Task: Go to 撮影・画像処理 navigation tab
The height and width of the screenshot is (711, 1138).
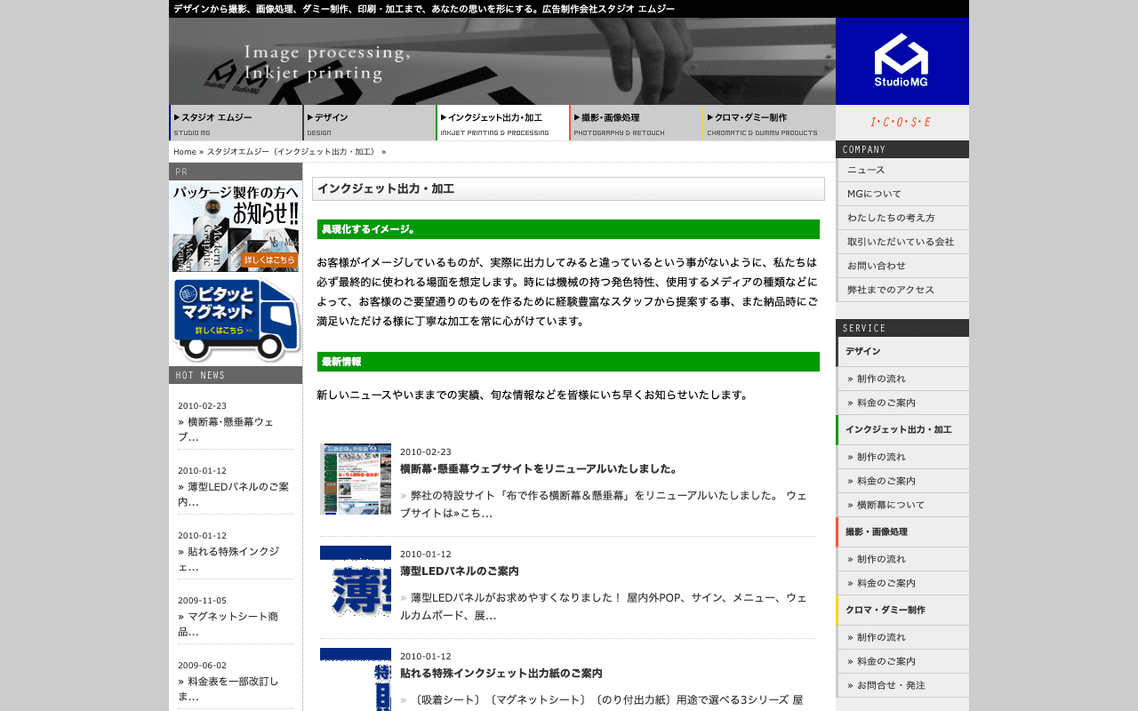Action: point(636,123)
